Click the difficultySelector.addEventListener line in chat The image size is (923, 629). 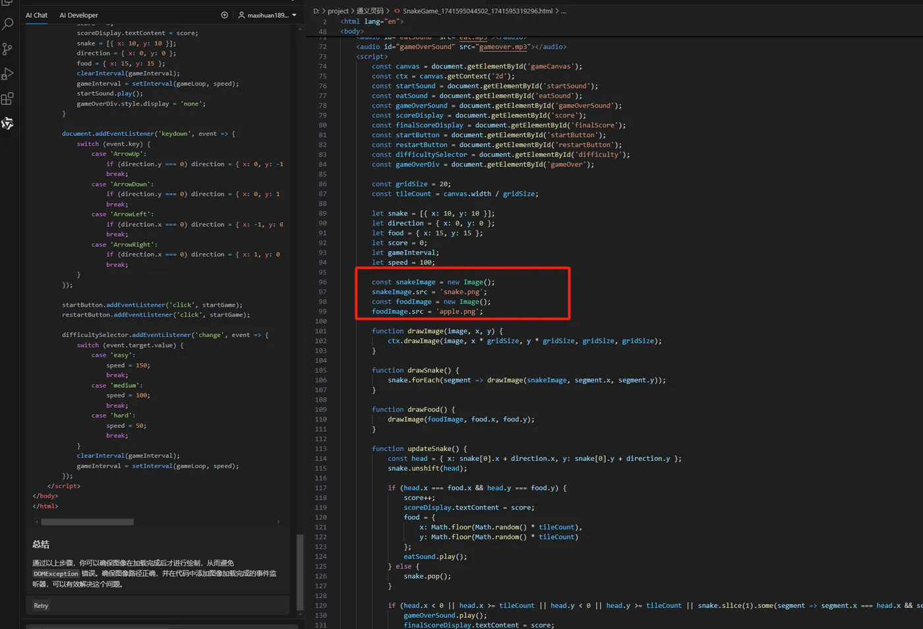[165, 335]
